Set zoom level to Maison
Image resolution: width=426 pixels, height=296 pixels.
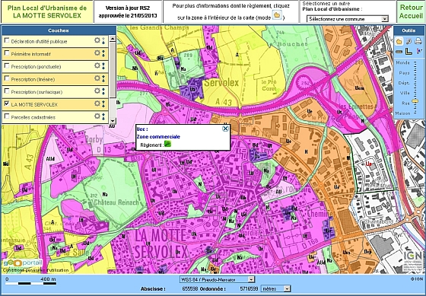coord(402,113)
